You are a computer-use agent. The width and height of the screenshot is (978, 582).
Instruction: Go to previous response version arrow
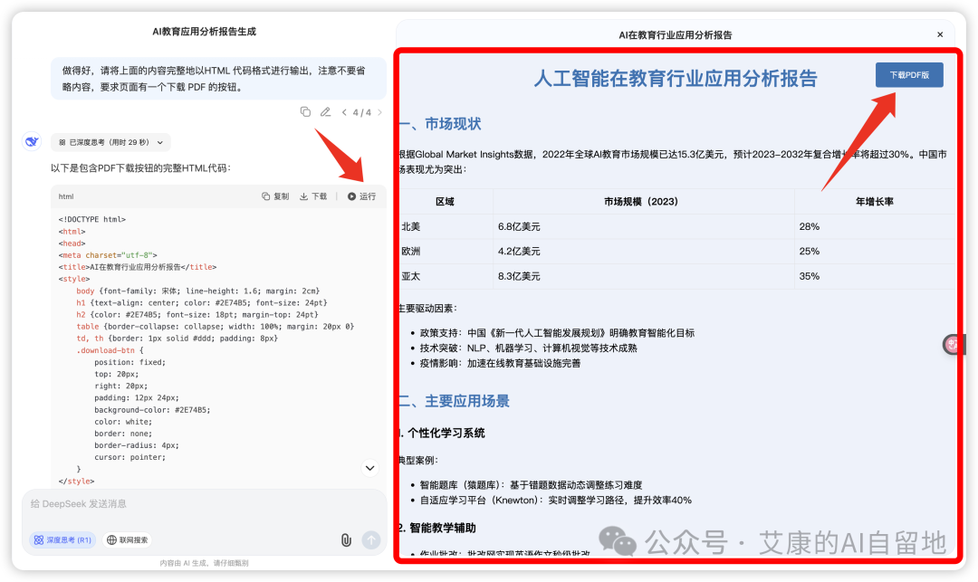(344, 113)
